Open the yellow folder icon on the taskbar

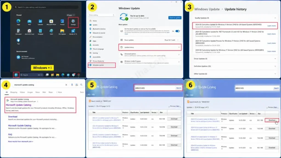(x=58, y=75)
